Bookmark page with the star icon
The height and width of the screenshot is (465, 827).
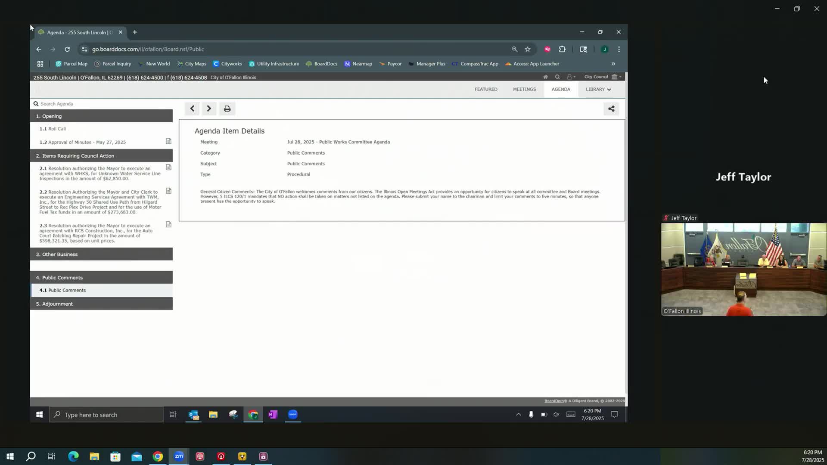(x=528, y=50)
